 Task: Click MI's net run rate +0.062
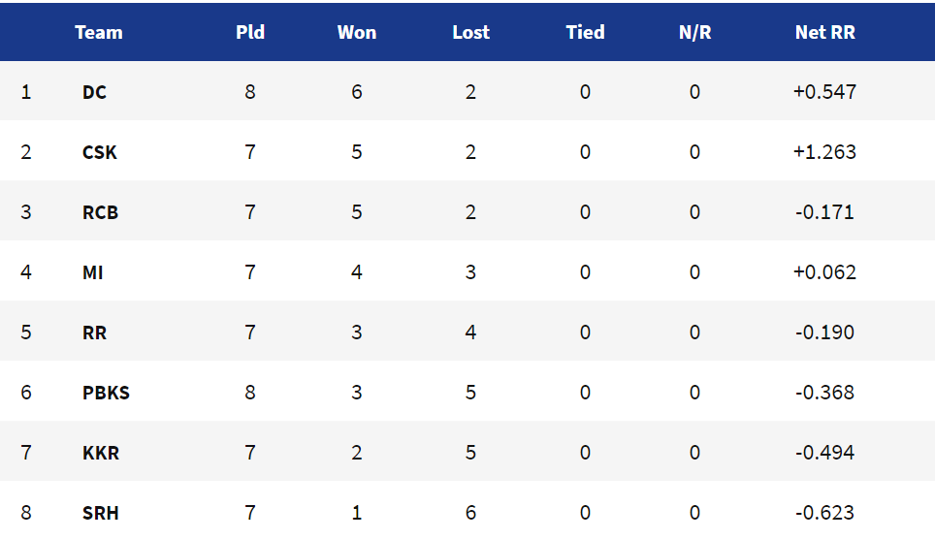824,272
